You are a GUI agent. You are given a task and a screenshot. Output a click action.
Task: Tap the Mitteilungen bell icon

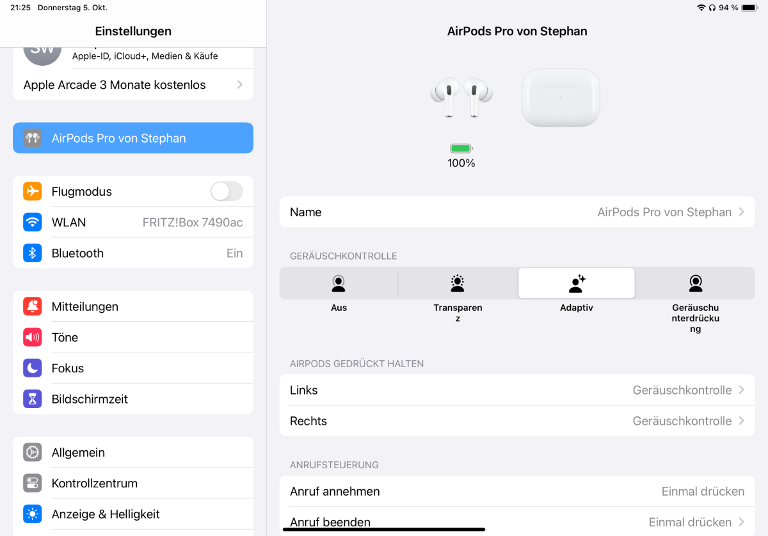click(33, 306)
